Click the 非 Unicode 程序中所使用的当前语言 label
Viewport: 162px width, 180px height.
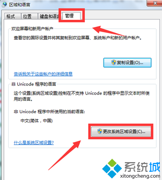[x=50, y=112]
